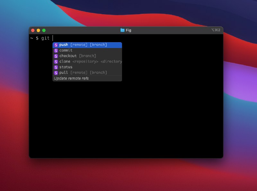The image size is (257, 191).
Task: Minimize the Fig terminal window
Action: click(x=38, y=30)
